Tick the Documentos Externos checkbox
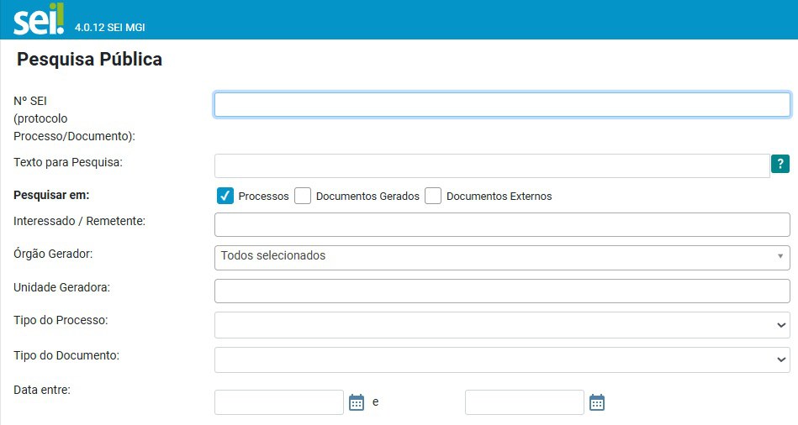 pos(433,196)
